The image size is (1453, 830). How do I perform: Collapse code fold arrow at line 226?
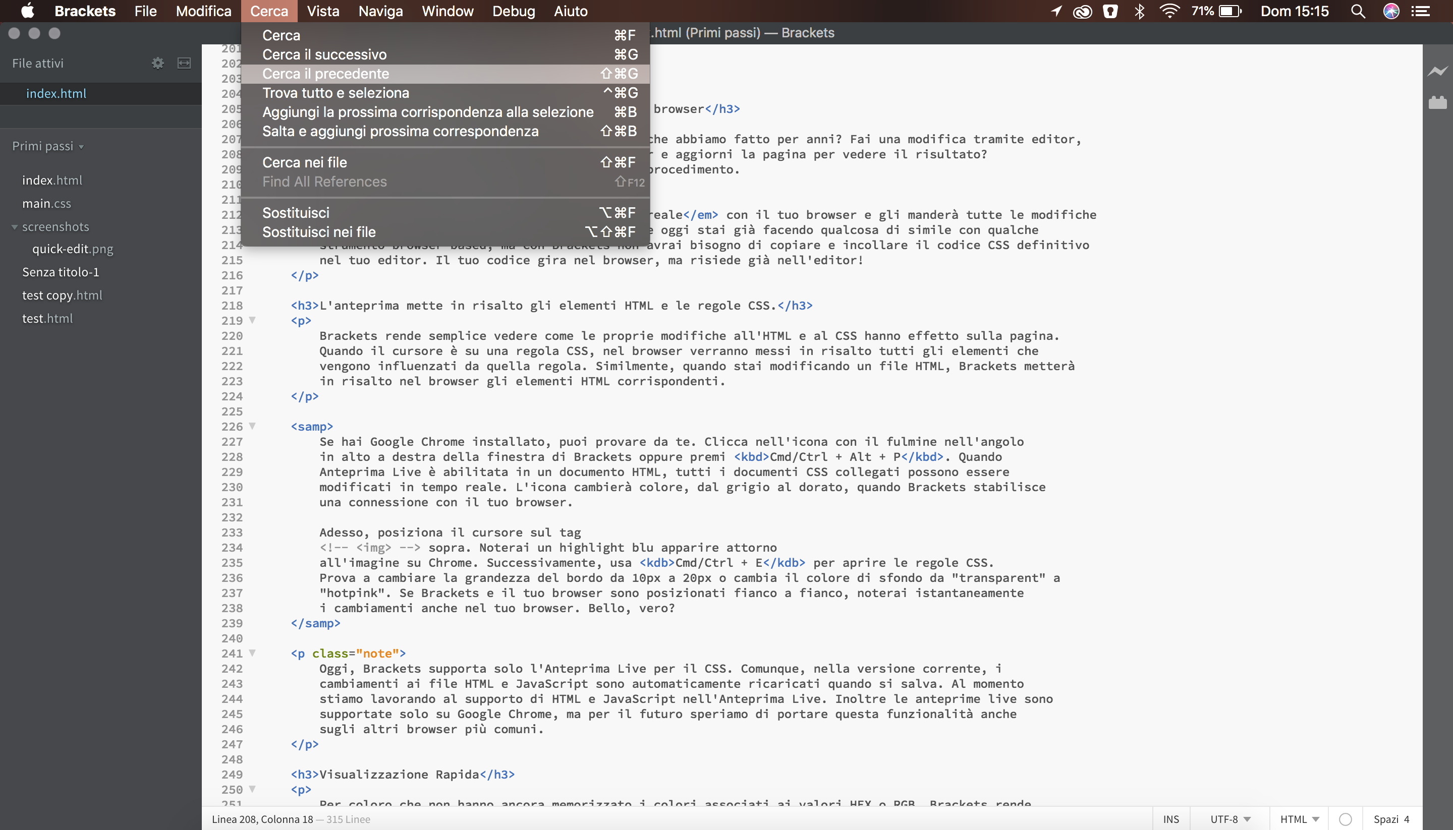[x=252, y=426]
